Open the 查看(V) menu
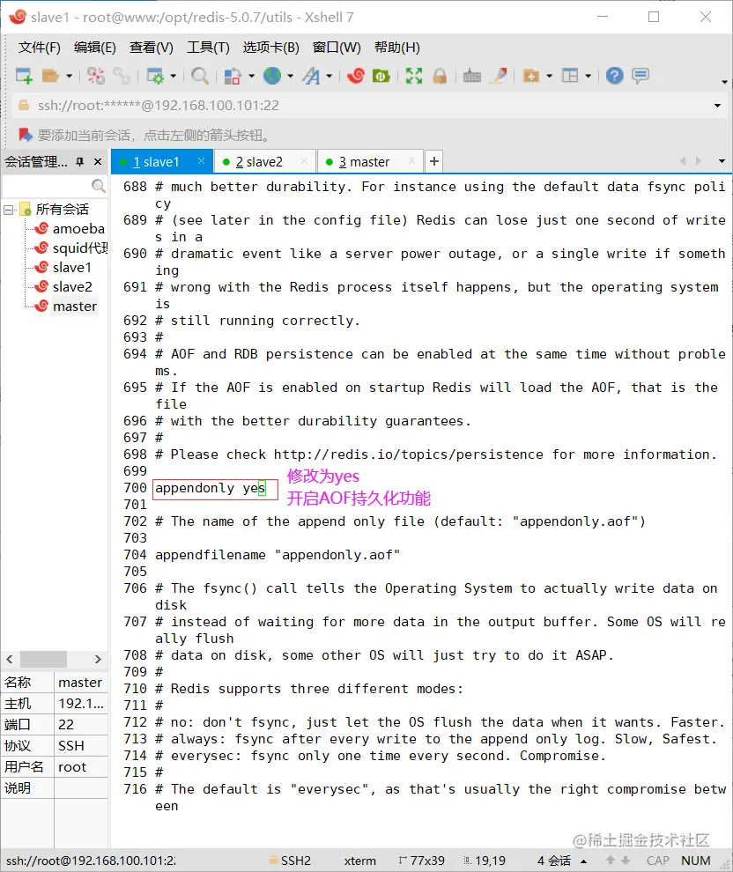Viewport: 733px width, 872px height. coord(152,48)
